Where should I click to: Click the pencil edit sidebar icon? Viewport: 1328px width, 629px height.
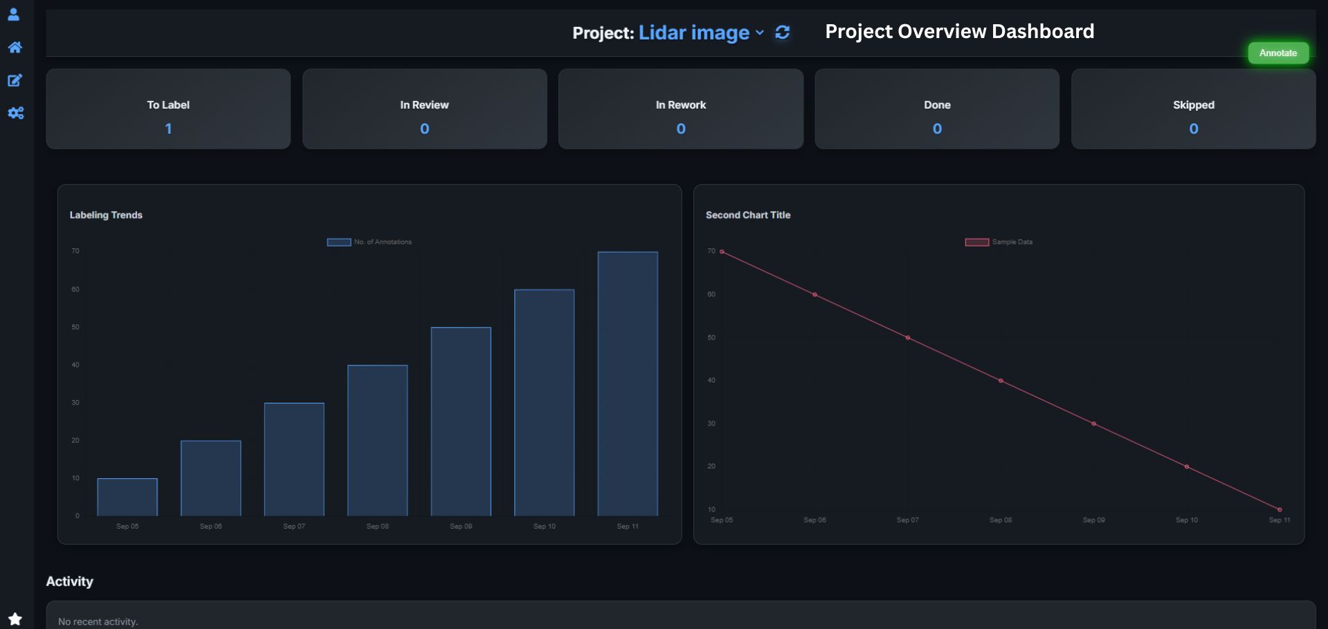[x=15, y=80]
